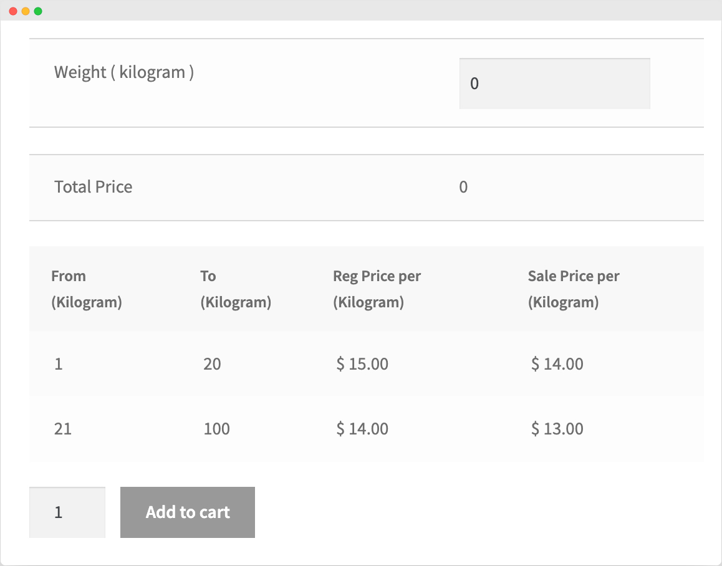Select the $ 14.00 sale price cell

coord(557,364)
